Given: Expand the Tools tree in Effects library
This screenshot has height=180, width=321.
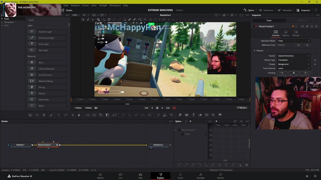Looking at the screenshot, I should (2, 19).
